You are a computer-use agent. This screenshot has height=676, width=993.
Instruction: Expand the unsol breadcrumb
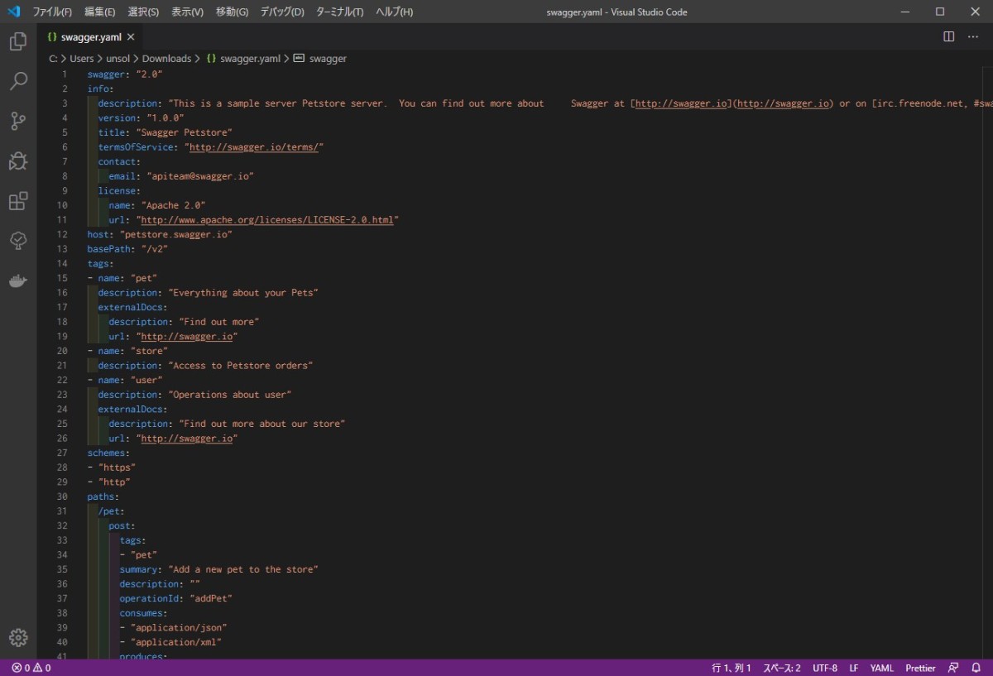(118, 59)
